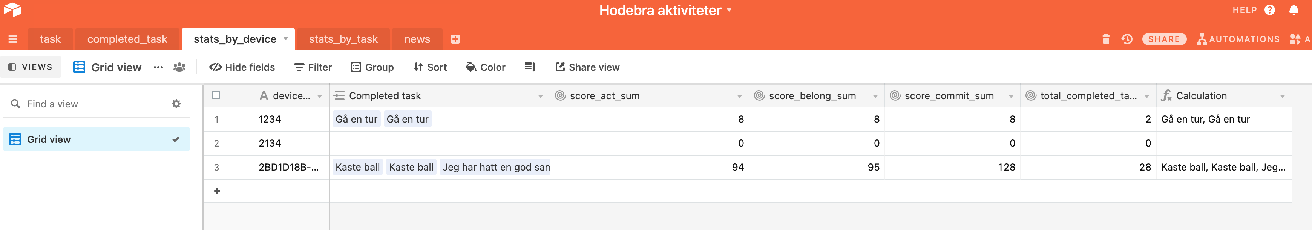The image size is (1312, 230).
Task: Add a new table with plus icon
Action: 455,39
